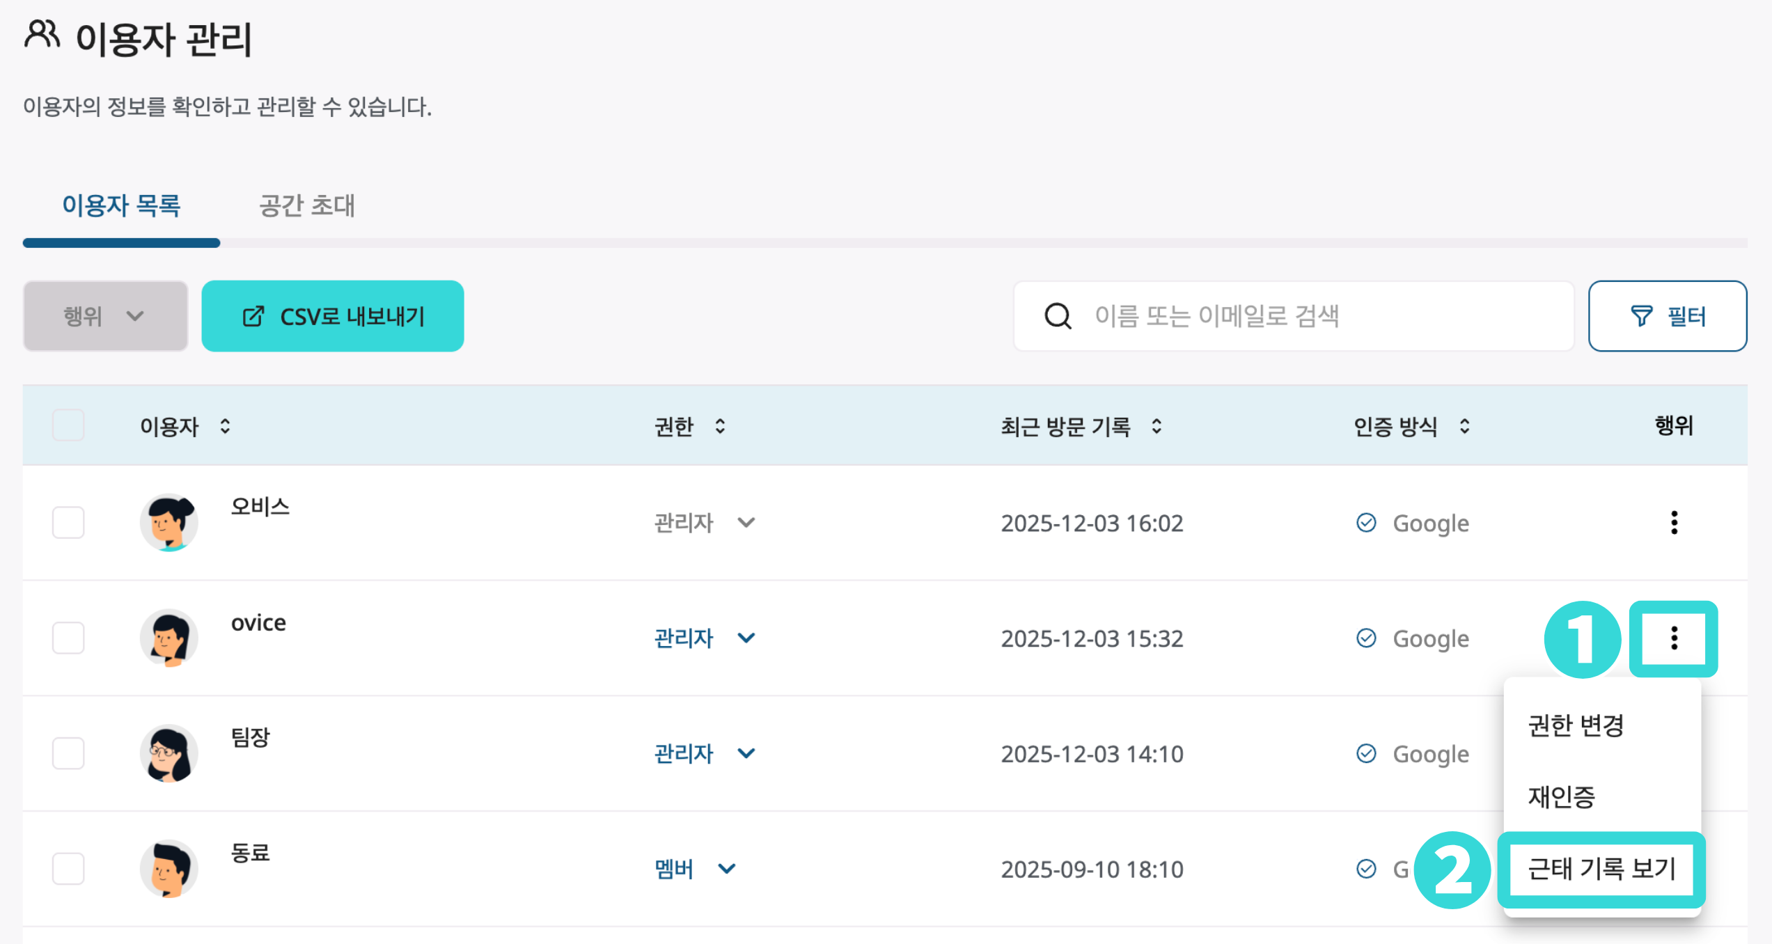Sort by 권한 column sort arrows
This screenshot has width=1772, height=944.
[x=720, y=426]
